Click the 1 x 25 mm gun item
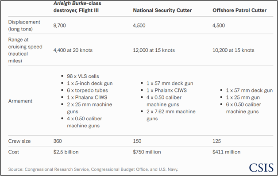The height and width of the screenshot is (176, 278). [x=240, y=98]
